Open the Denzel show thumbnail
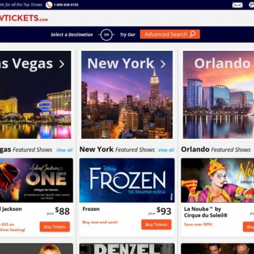This screenshot has width=254, height=254. (x=127, y=249)
